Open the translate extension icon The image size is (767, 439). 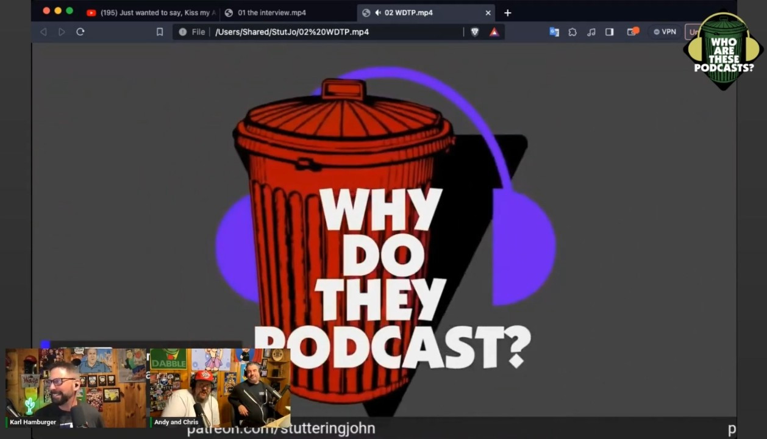(554, 32)
